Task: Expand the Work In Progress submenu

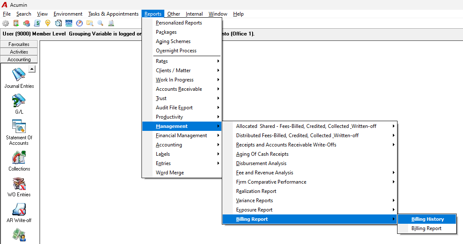Action: click(182, 80)
